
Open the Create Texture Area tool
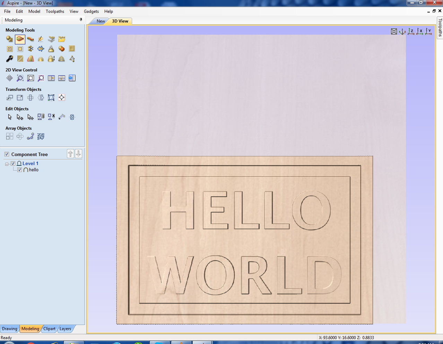click(x=20, y=59)
